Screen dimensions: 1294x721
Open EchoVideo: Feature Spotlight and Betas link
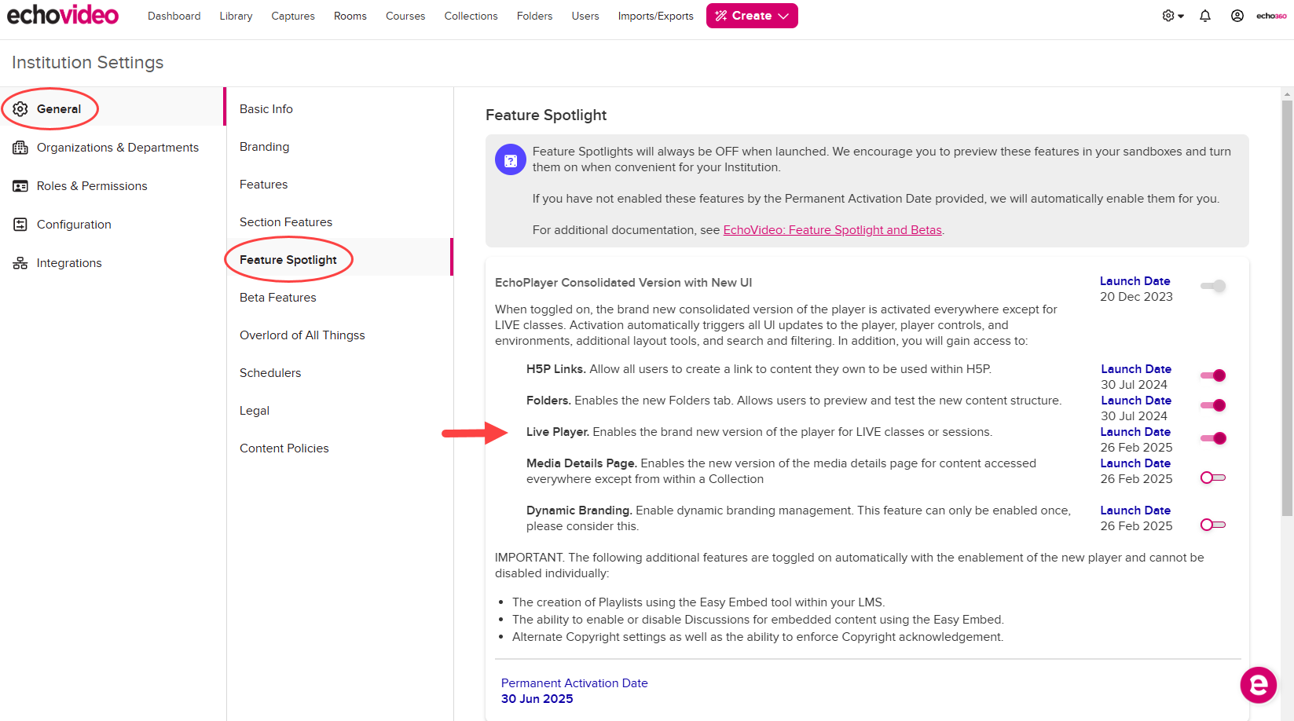point(832,230)
